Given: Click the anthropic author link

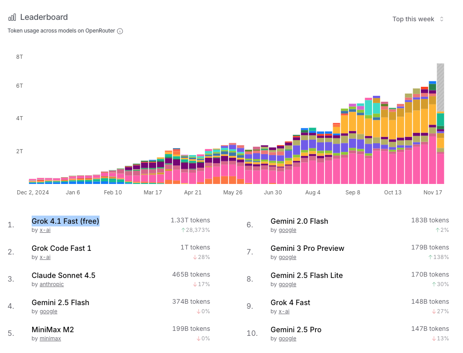Looking at the screenshot, I should point(52,284).
